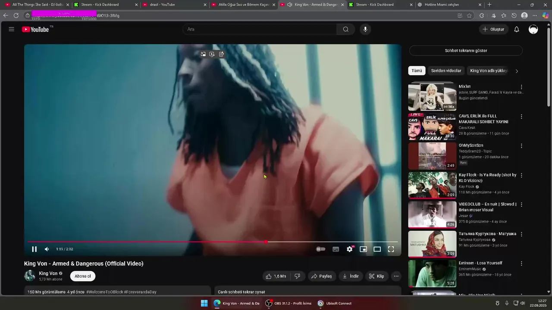Open the YouTube notifications bell
Screen dimensions: 552x310
point(517,29)
